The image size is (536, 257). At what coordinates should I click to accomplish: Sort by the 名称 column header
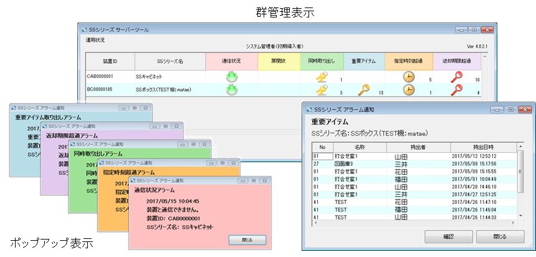360,147
